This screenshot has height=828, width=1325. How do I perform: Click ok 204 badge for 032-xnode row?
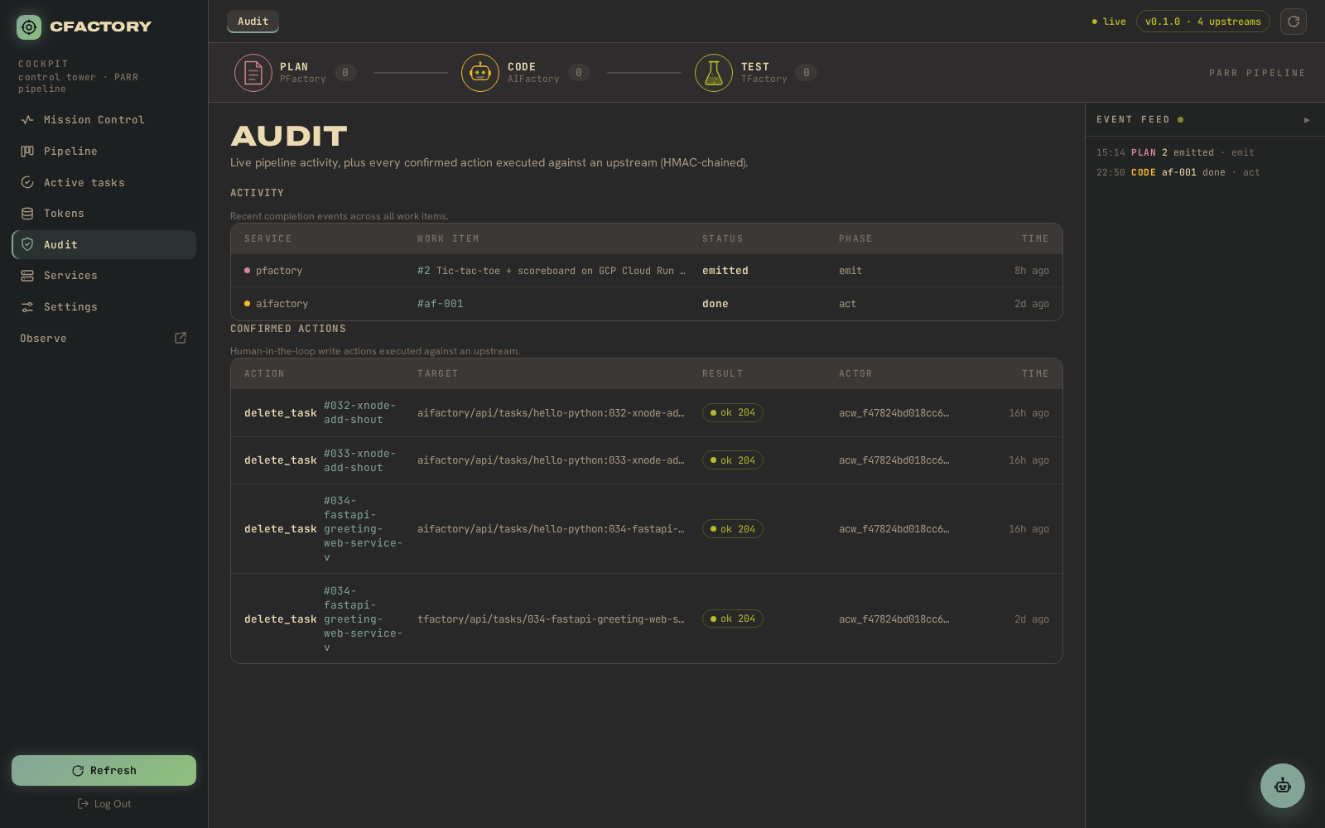tap(733, 413)
